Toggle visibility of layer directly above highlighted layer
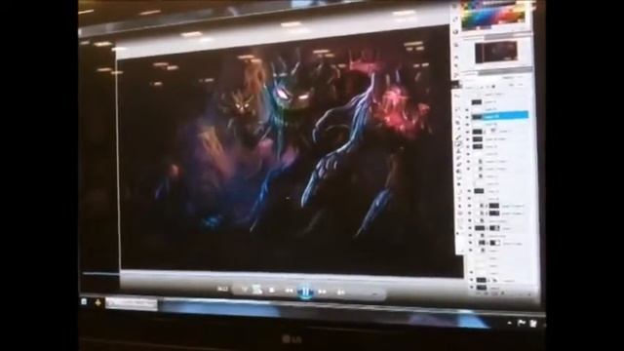Screen dimensions: 624x351 point(467,109)
